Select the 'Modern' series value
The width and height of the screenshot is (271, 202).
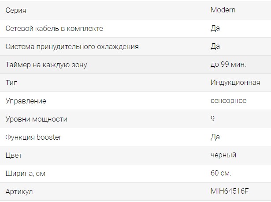pos(223,10)
